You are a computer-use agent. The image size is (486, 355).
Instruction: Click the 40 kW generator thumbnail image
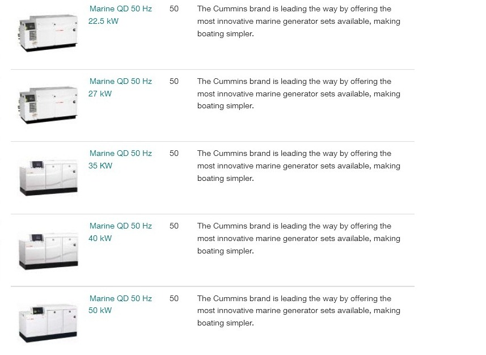[48, 251]
